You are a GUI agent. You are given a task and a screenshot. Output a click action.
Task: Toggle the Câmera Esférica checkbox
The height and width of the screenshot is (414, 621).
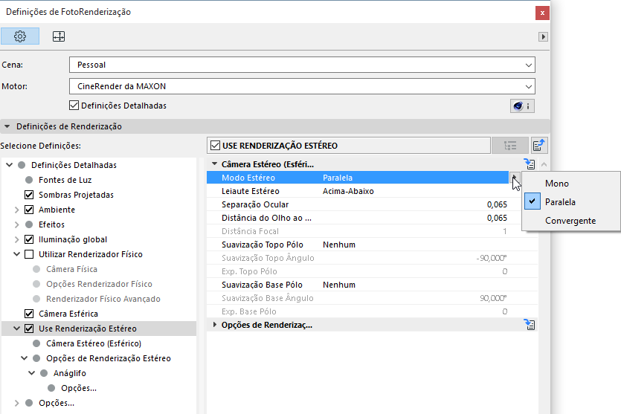pos(29,314)
